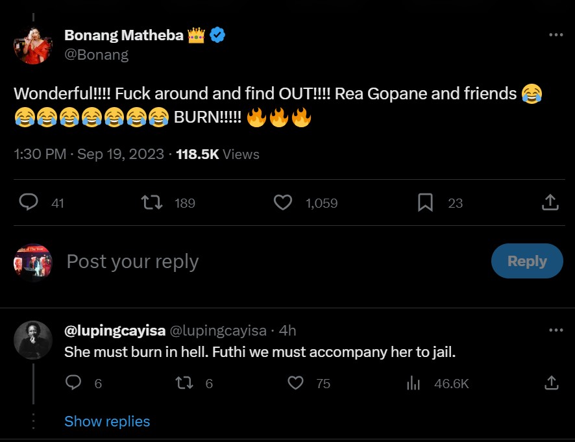The width and height of the screenshot is (575, 442).
Task: Share the lupingcayisa reply
Action: tap(551, 383)
